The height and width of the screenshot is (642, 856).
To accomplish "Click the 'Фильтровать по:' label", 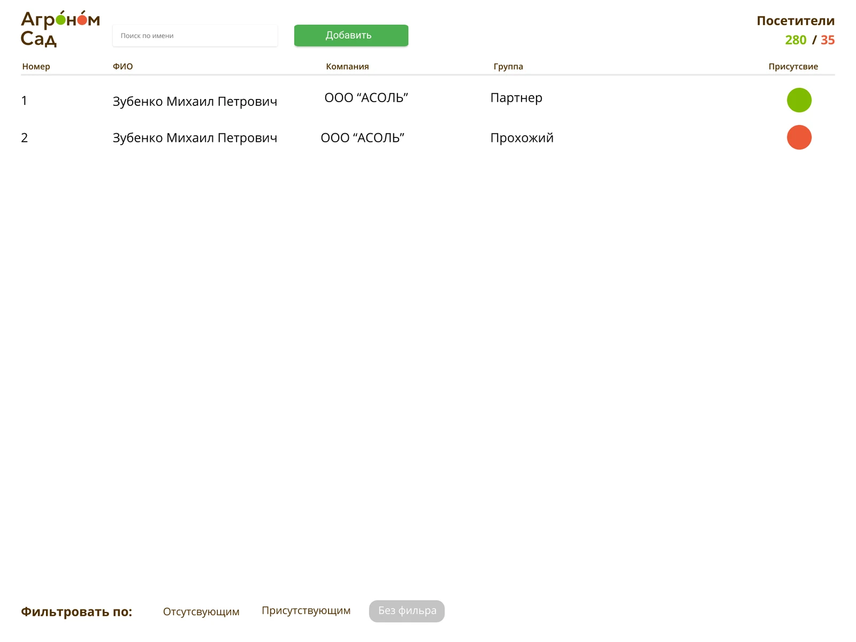I will pyautogui.click(x=77, y=612).
